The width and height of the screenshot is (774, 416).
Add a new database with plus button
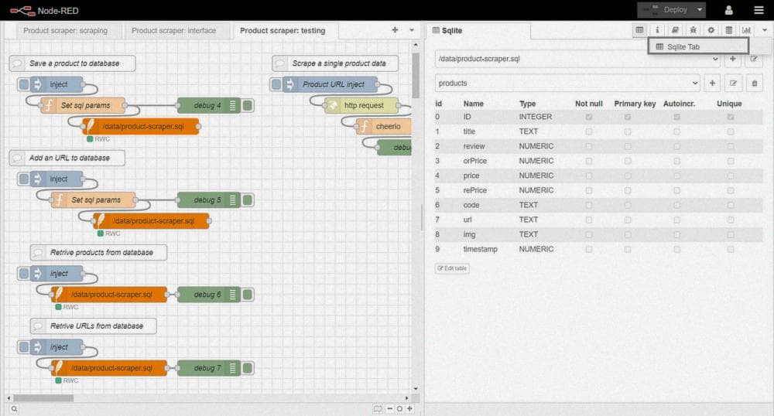point(732,59)
